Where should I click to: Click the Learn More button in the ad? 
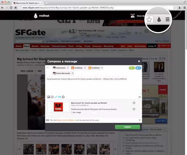tap(161, 121)
